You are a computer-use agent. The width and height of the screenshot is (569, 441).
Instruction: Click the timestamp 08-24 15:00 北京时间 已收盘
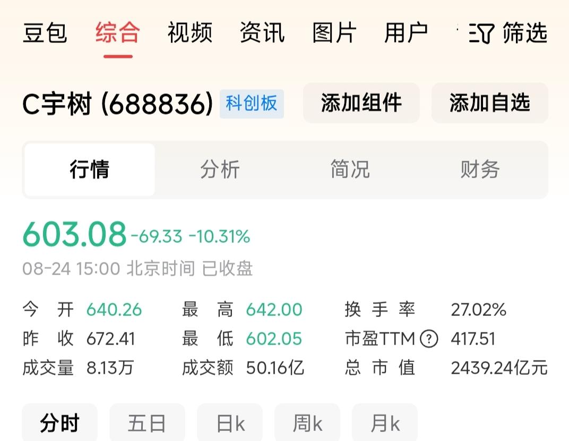tap(137, 269)
